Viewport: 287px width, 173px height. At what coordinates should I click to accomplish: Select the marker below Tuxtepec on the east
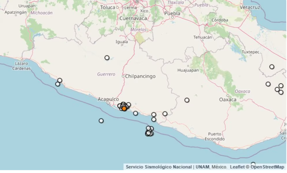272,67
